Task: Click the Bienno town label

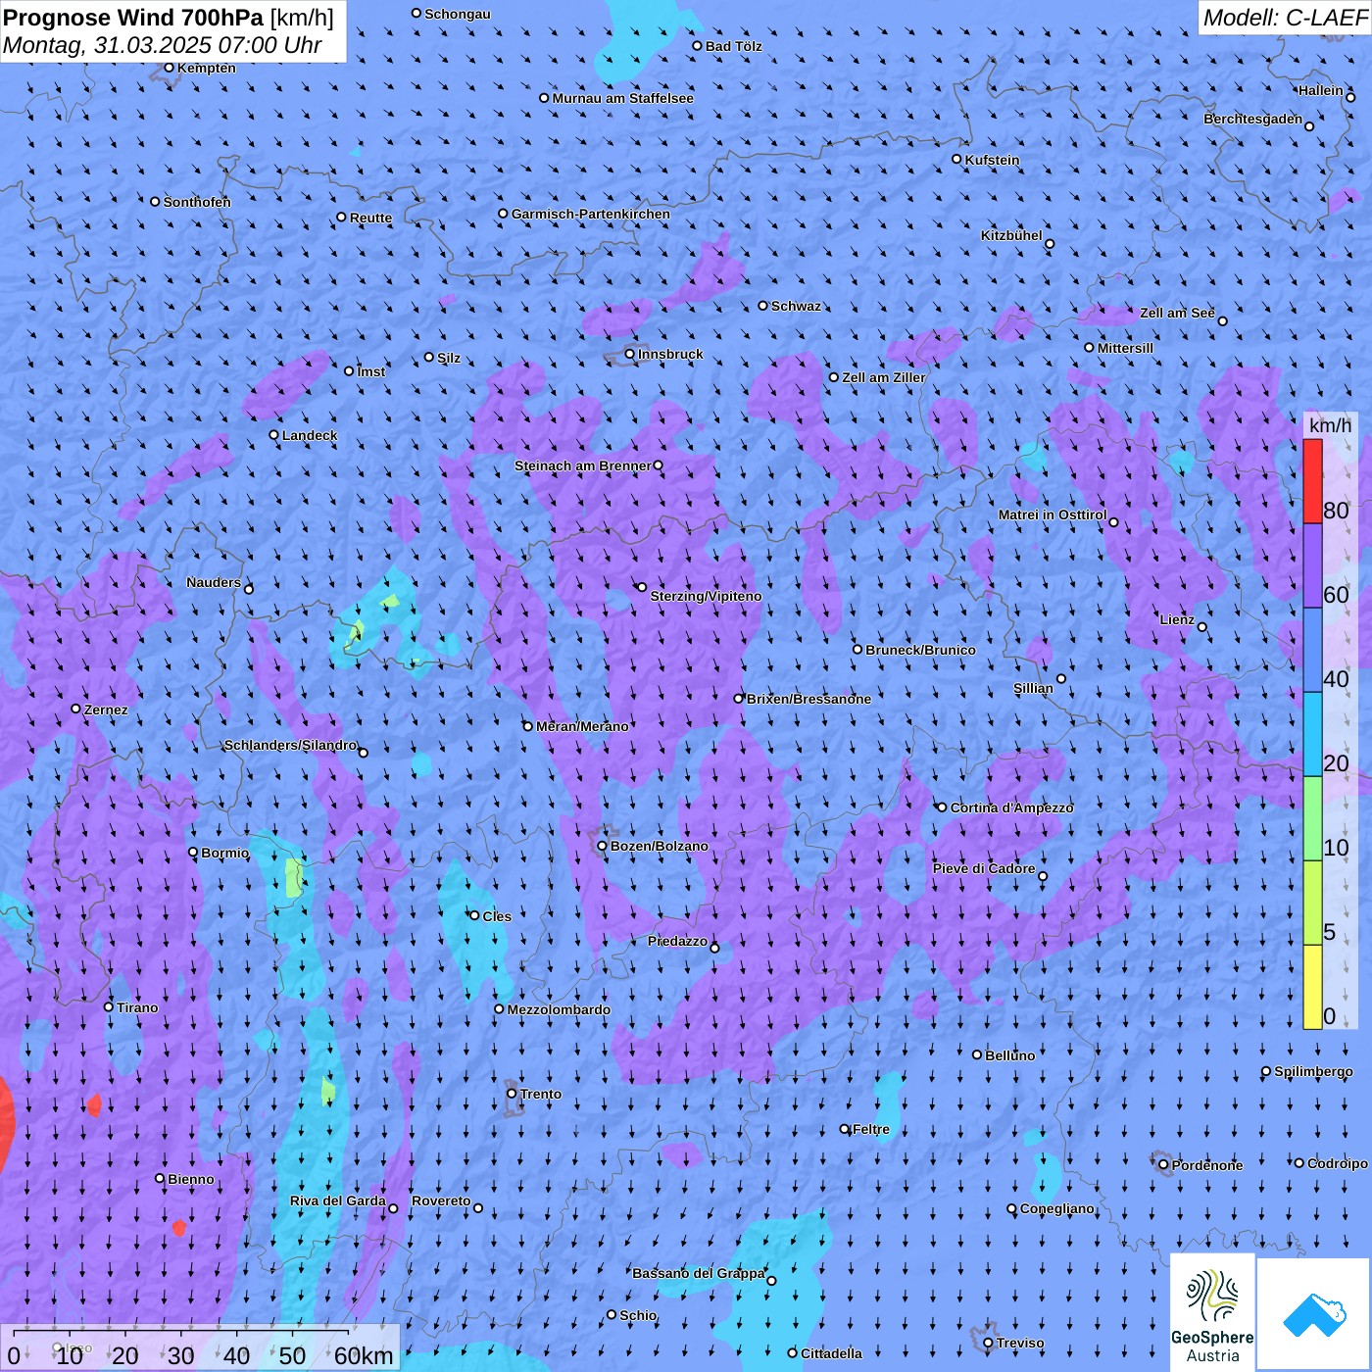Action: tap(191, 1179)
